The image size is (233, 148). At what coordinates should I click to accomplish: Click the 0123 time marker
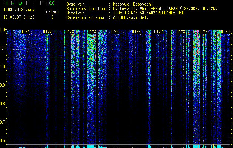point(70,32)
